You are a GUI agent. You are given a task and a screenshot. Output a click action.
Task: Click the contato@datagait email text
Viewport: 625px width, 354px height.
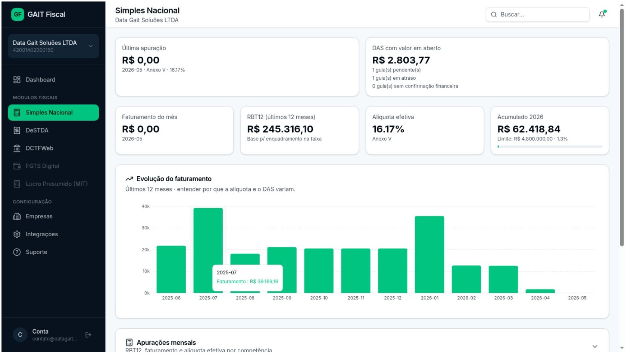[55, 339]
